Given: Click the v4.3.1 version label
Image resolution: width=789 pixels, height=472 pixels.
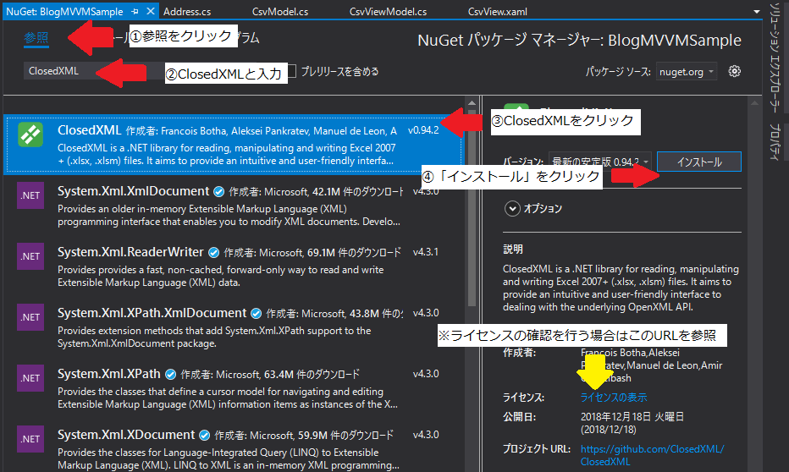Looking at the screenshot, I should coord(426,252).
